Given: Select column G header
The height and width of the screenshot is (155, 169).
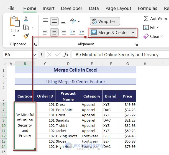Looking at the screenshot, I should [x=127, y=64].
